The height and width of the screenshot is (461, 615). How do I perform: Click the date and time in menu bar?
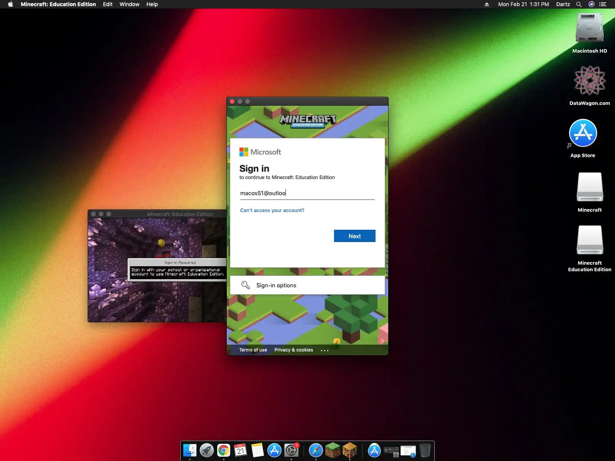point(524,4)
